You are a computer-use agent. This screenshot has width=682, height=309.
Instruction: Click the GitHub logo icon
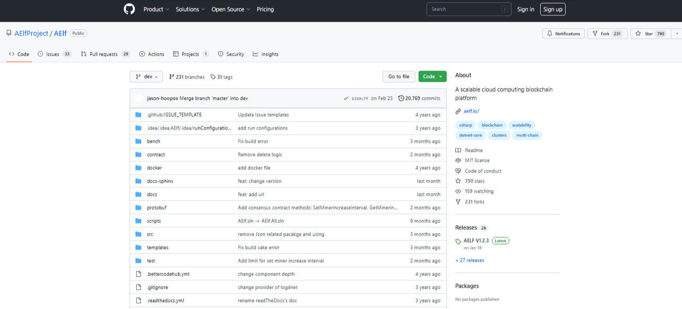[x=129, y=9]
